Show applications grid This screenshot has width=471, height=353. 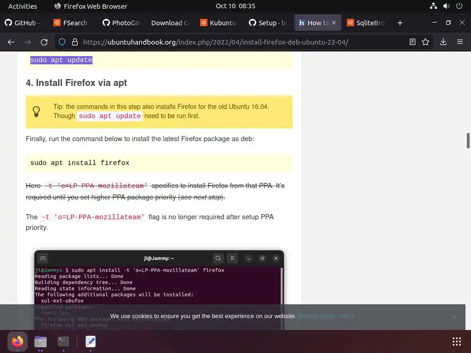[457, 342]
